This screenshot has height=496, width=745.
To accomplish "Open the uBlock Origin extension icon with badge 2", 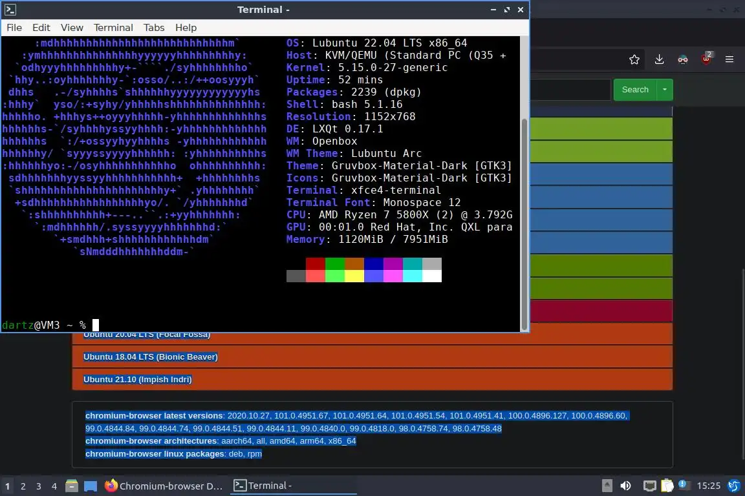I will point(706,59).
